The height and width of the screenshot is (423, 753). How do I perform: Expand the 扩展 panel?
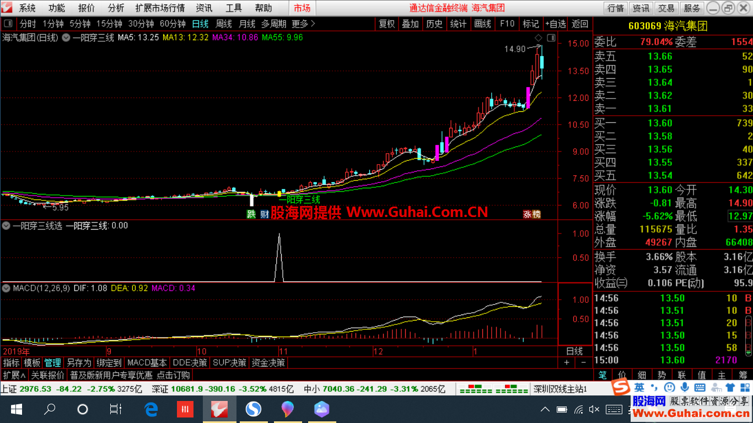[14, 376]
